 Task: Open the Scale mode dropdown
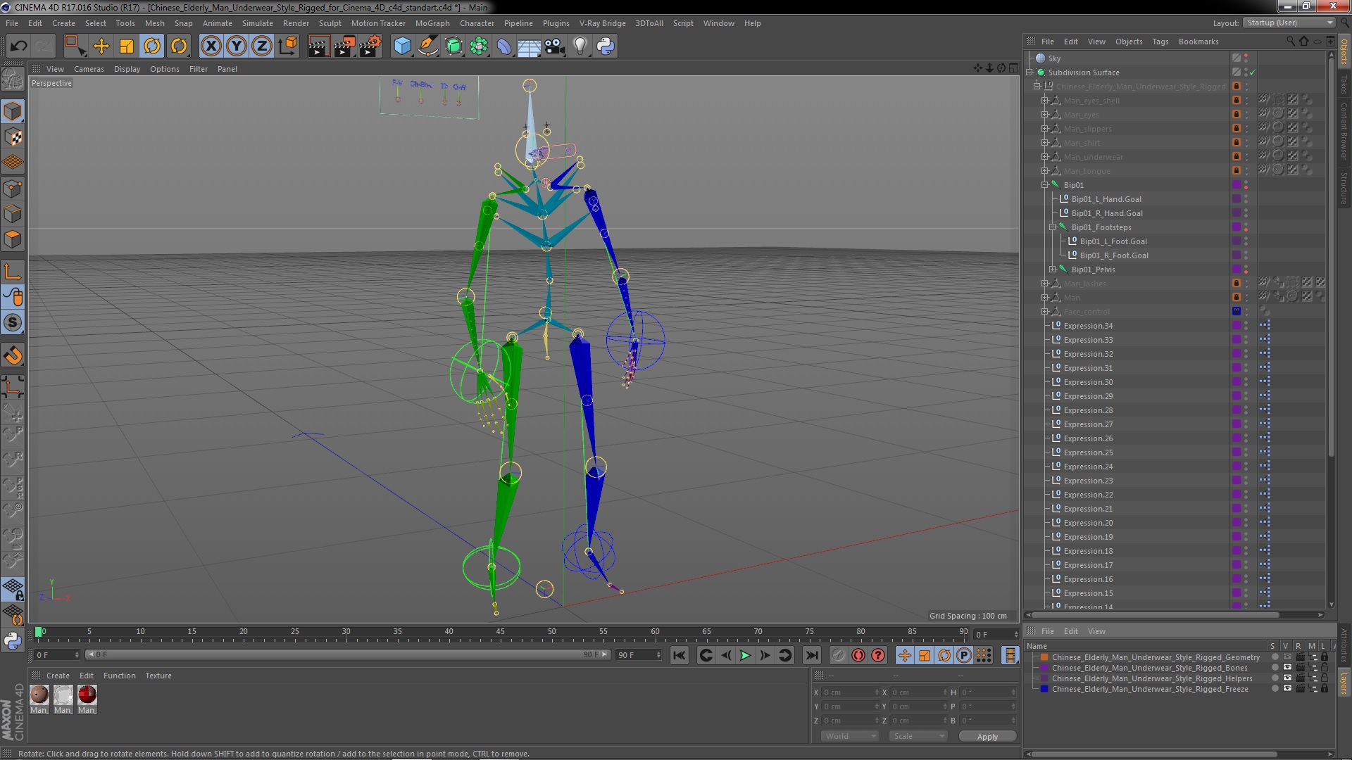coord(918,736)
